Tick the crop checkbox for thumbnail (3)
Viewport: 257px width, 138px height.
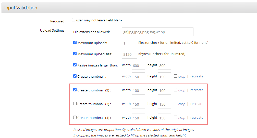click(x=175, y=103)
